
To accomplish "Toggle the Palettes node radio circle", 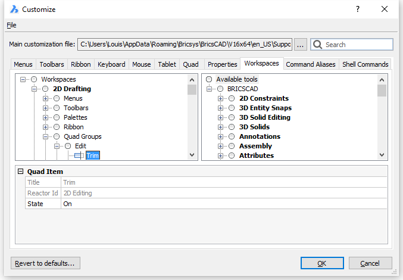I will pyautogui.click(x=57, y=117).
